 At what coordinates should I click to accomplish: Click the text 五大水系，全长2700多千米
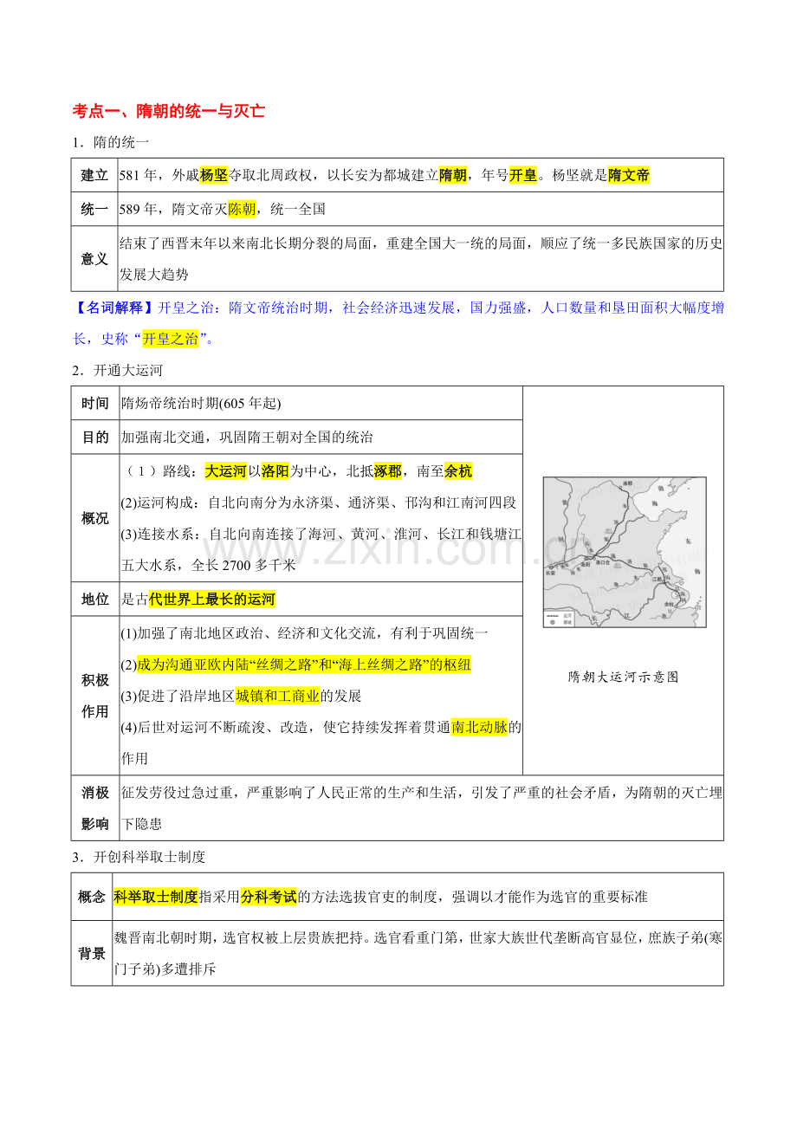209,565
